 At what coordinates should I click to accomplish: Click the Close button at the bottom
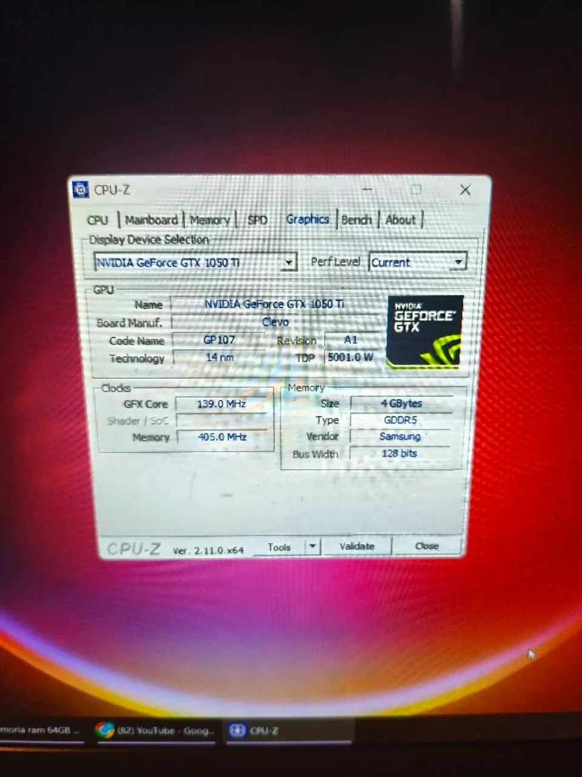(427, 546)
